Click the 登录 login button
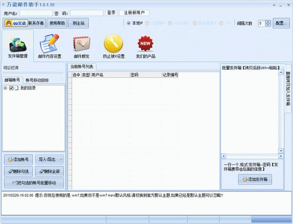Screen dimensions: 293x224 click(111, 13)
